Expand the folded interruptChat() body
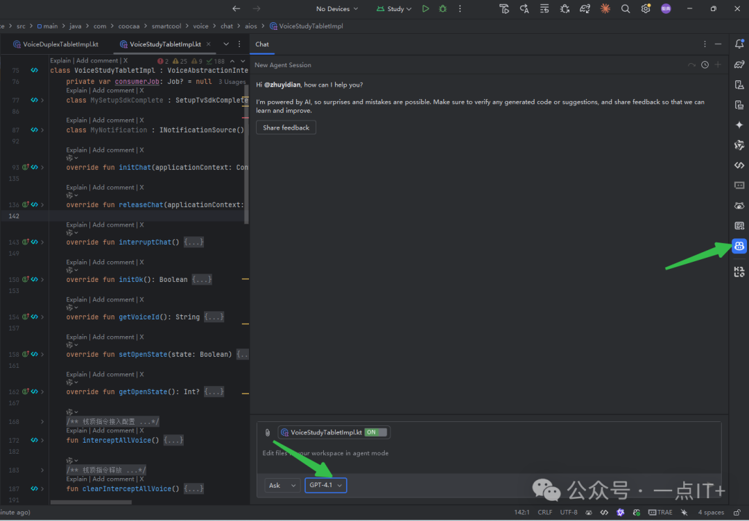Image resolution: width=749 pixels, height=521 pixels. pyautogui.click(x=194, y=242)
